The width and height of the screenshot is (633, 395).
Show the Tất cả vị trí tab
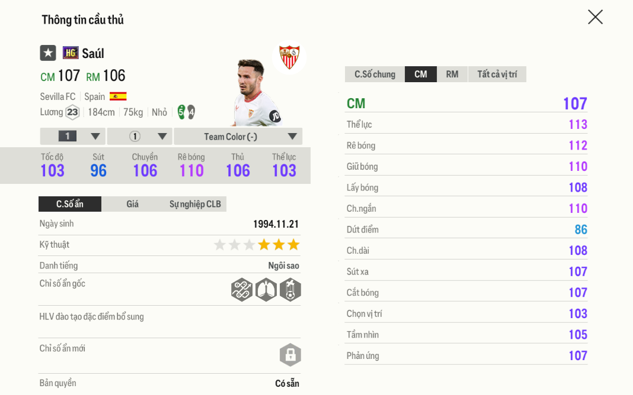click(x=497, y=74)
